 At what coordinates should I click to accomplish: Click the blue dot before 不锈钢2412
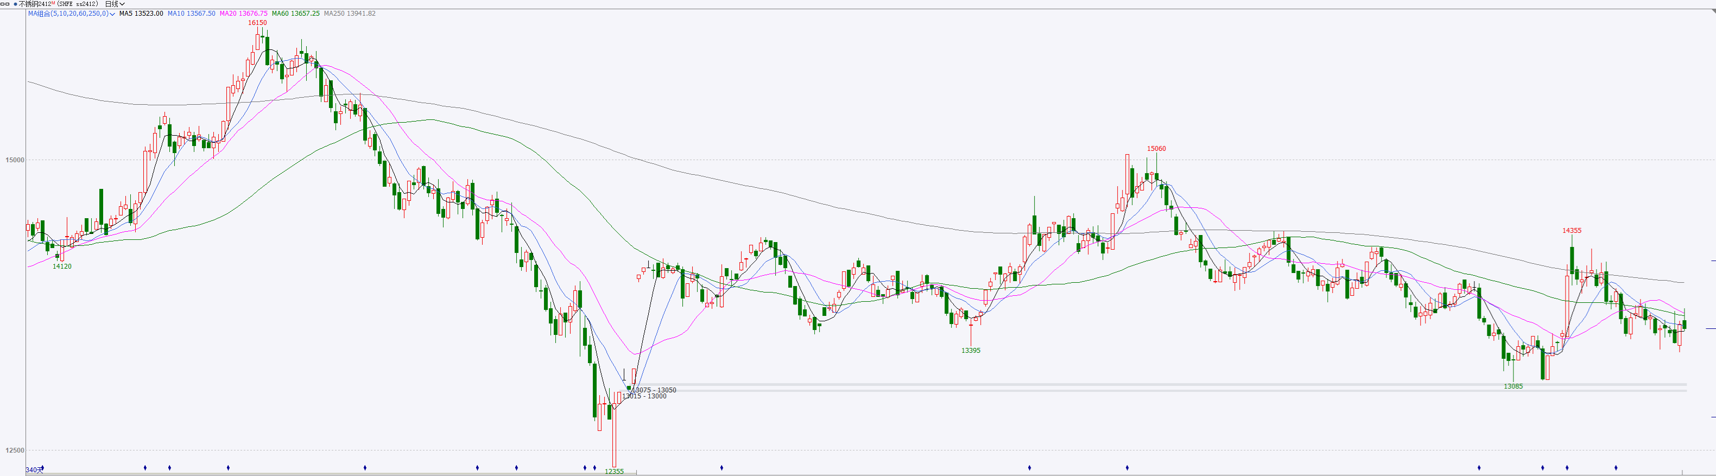pyautogui.click(x=15, y=4)
